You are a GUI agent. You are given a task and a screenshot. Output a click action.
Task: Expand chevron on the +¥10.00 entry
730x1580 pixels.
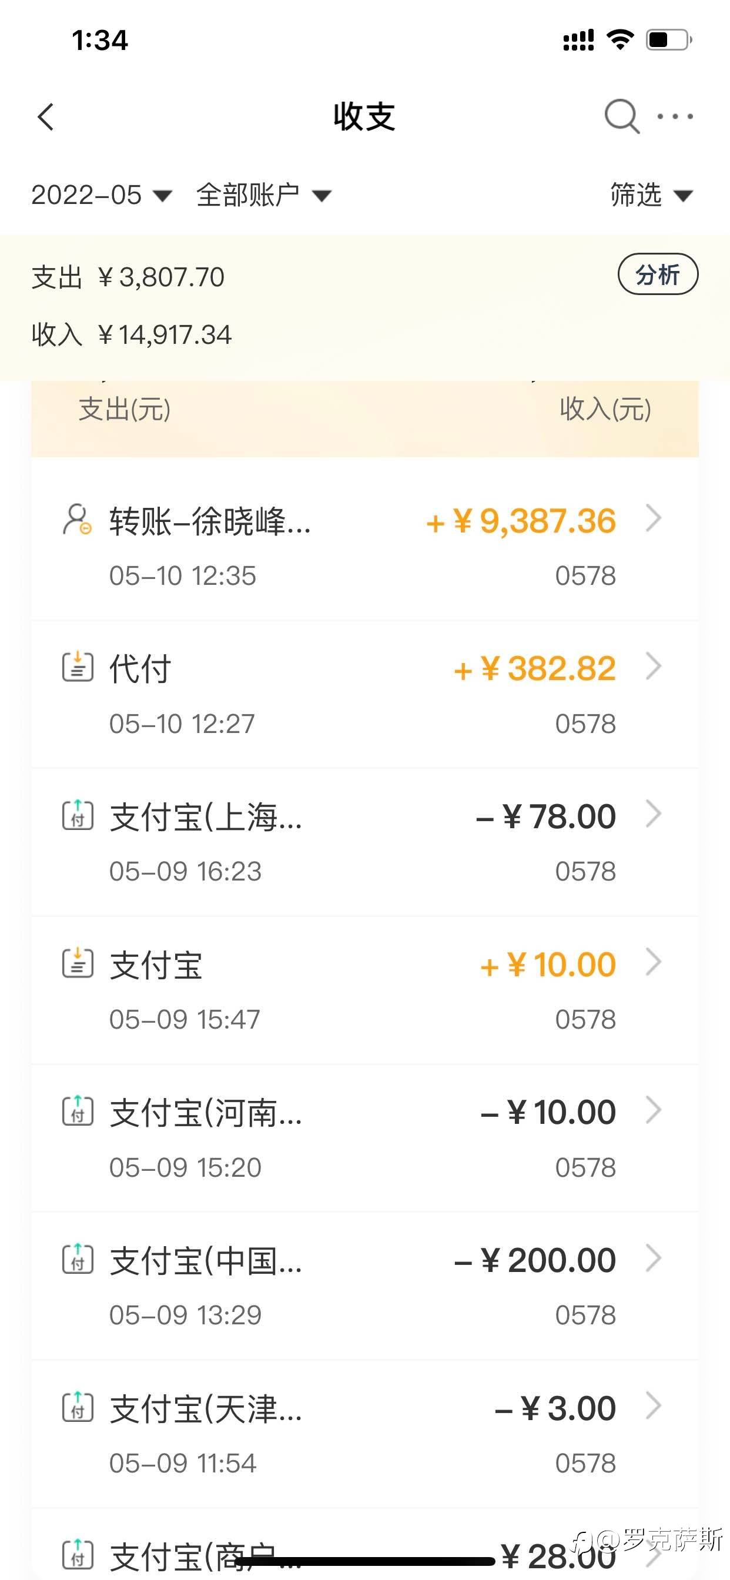(654, 962)
